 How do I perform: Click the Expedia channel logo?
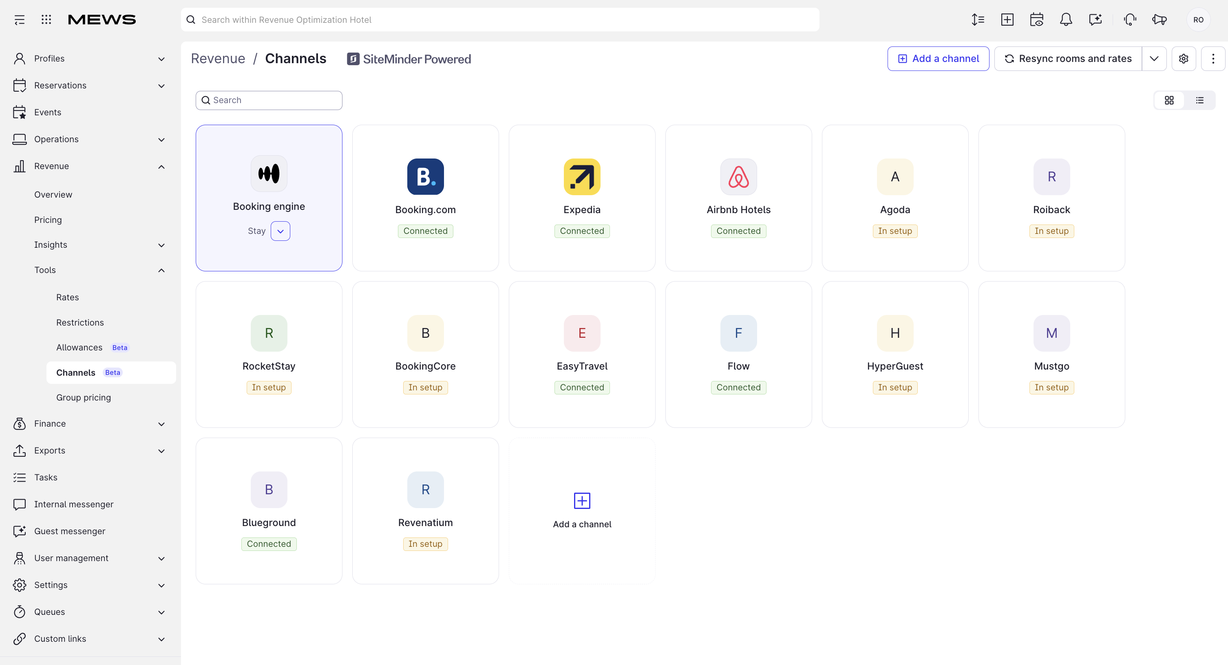pos(582,177)
